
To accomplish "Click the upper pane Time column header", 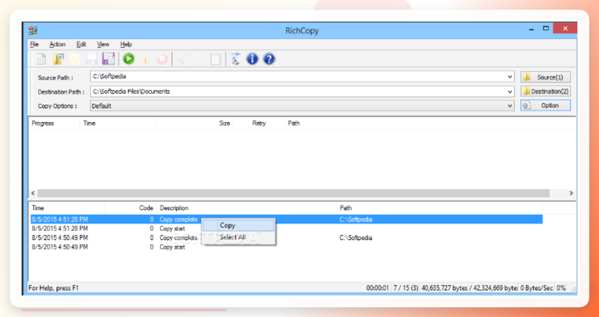I will click(118, 123).
